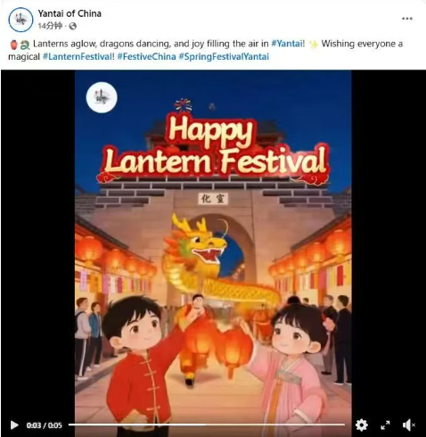Screen dimensions: 426x437
Task: Open the #LanternFestival hashtag
Action: click(78, 56)
